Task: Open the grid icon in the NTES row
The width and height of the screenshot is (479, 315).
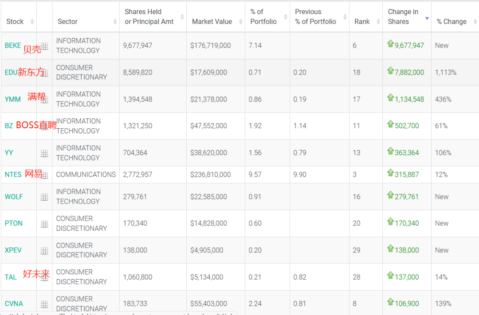Action: [x=44, y=175]
